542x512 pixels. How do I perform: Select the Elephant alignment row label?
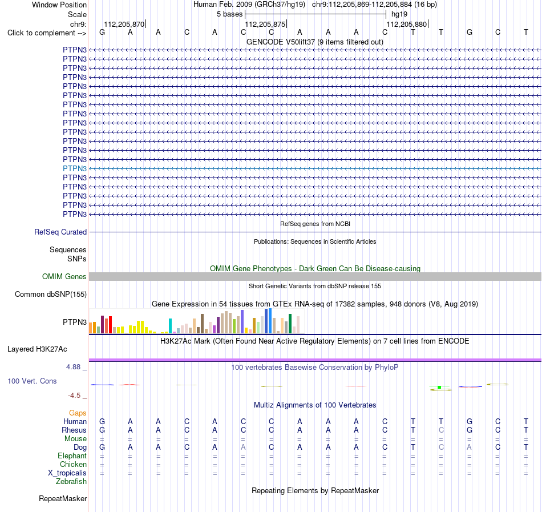tap(72, 456)
